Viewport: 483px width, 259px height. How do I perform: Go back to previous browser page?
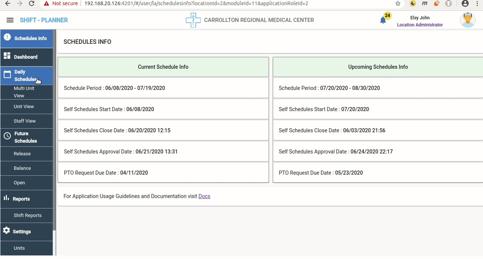(x=7, y=3)
